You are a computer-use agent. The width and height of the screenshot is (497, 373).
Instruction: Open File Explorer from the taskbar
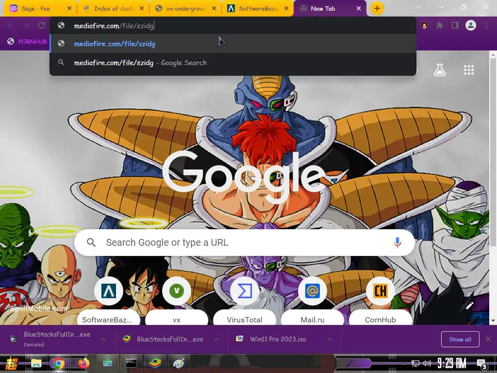pos(36,363)
